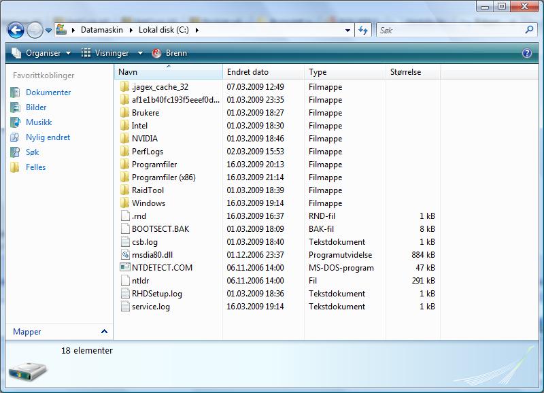Sort by Endret dato column header

(263, 72)
